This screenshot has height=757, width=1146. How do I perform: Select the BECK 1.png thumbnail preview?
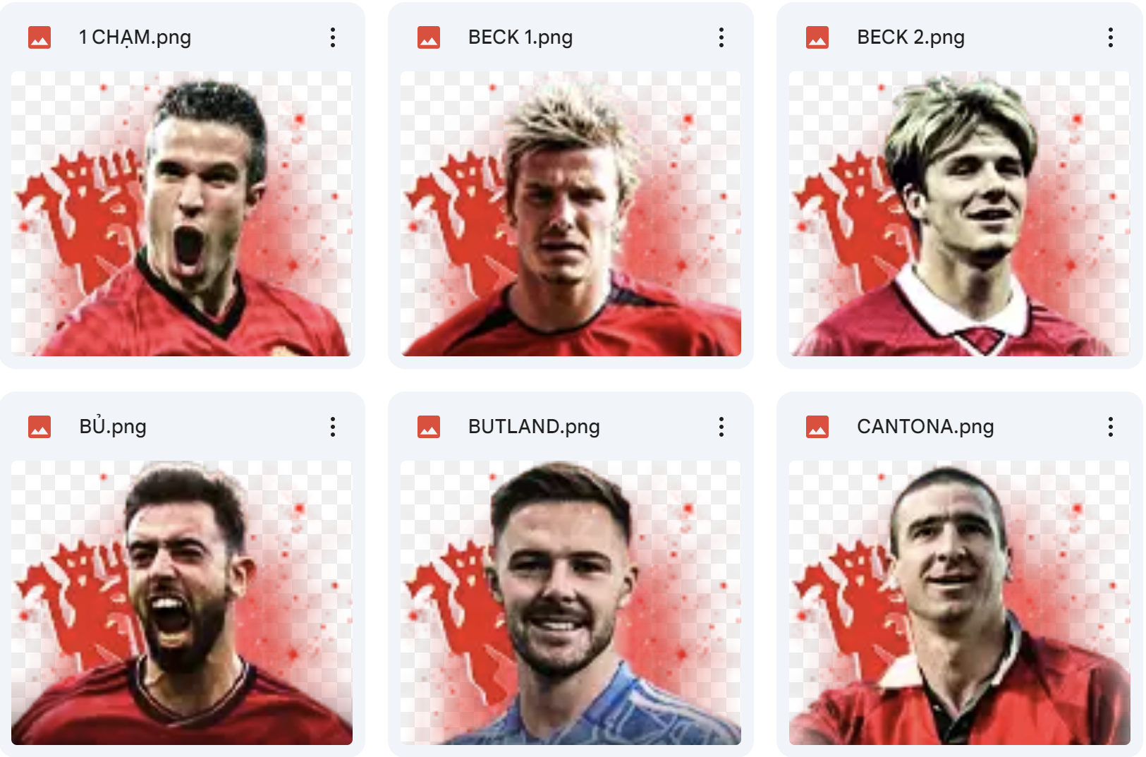point(571,213)
